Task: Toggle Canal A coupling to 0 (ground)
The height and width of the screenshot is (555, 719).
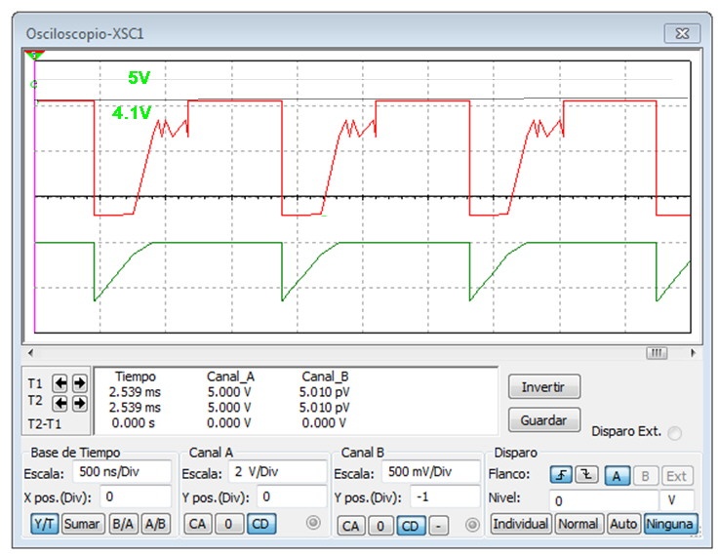Action: click(x=227, y=524)
